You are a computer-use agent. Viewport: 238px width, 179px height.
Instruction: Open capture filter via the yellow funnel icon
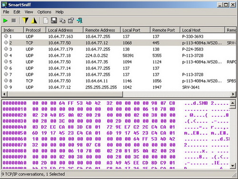coord(25,20)
